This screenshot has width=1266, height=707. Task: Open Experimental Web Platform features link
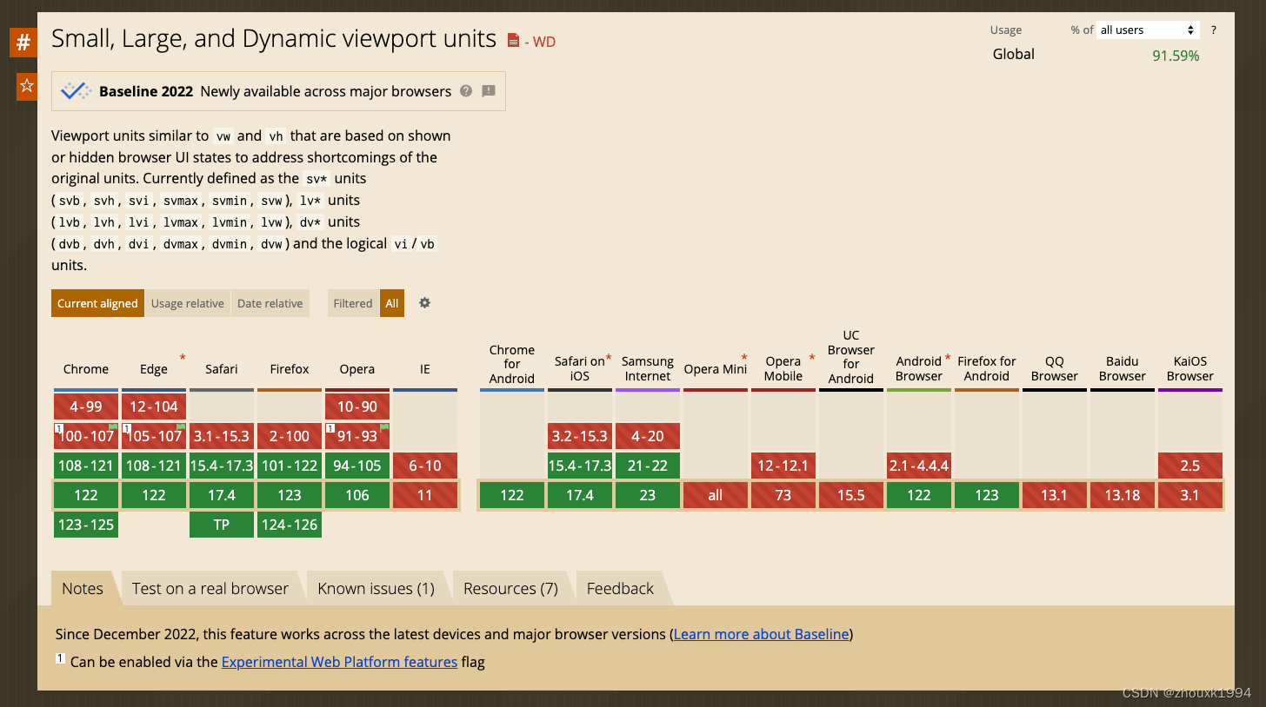click(339, 662)
